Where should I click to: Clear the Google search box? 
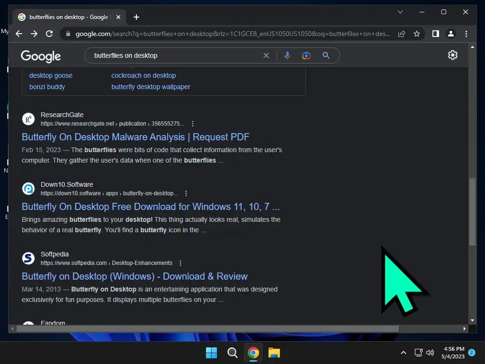(x=266, y=55)
